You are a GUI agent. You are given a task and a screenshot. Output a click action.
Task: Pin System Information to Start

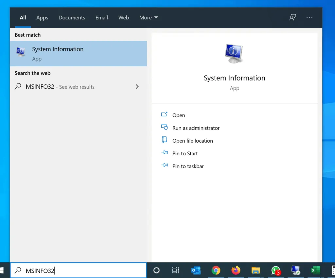(x=185, y=153)
